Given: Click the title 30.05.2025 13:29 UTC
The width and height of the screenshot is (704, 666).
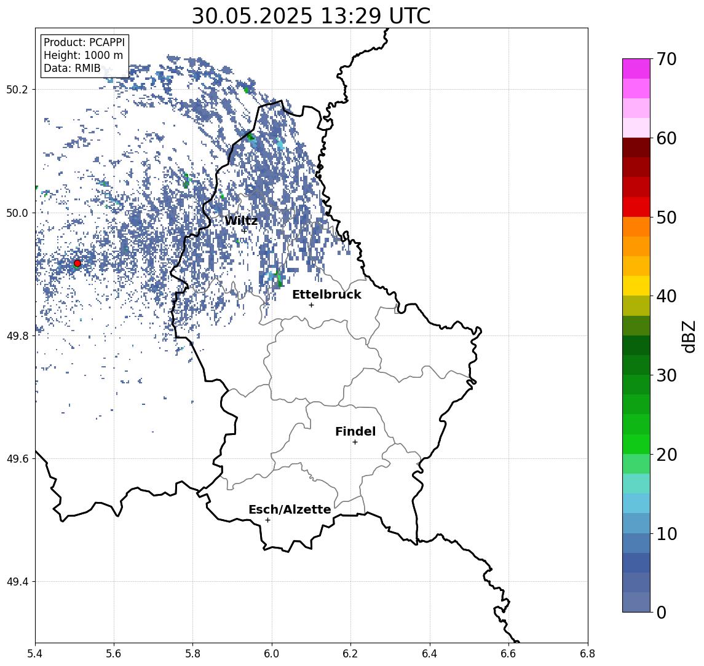Looking at the screenshot, I should click(x=311, y=16).
